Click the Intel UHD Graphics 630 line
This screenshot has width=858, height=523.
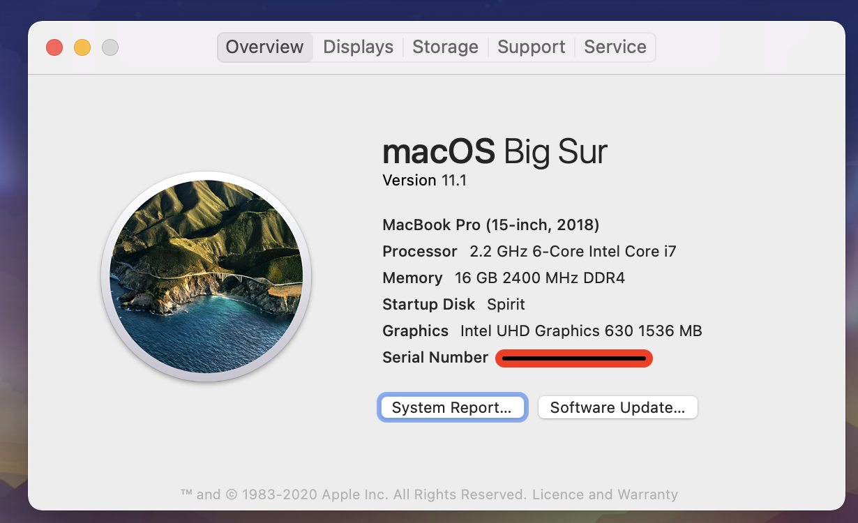tap(542, 331)
